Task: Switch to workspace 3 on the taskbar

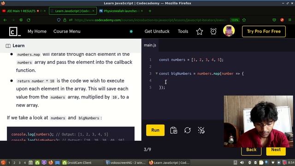Action: click(19, 163)
